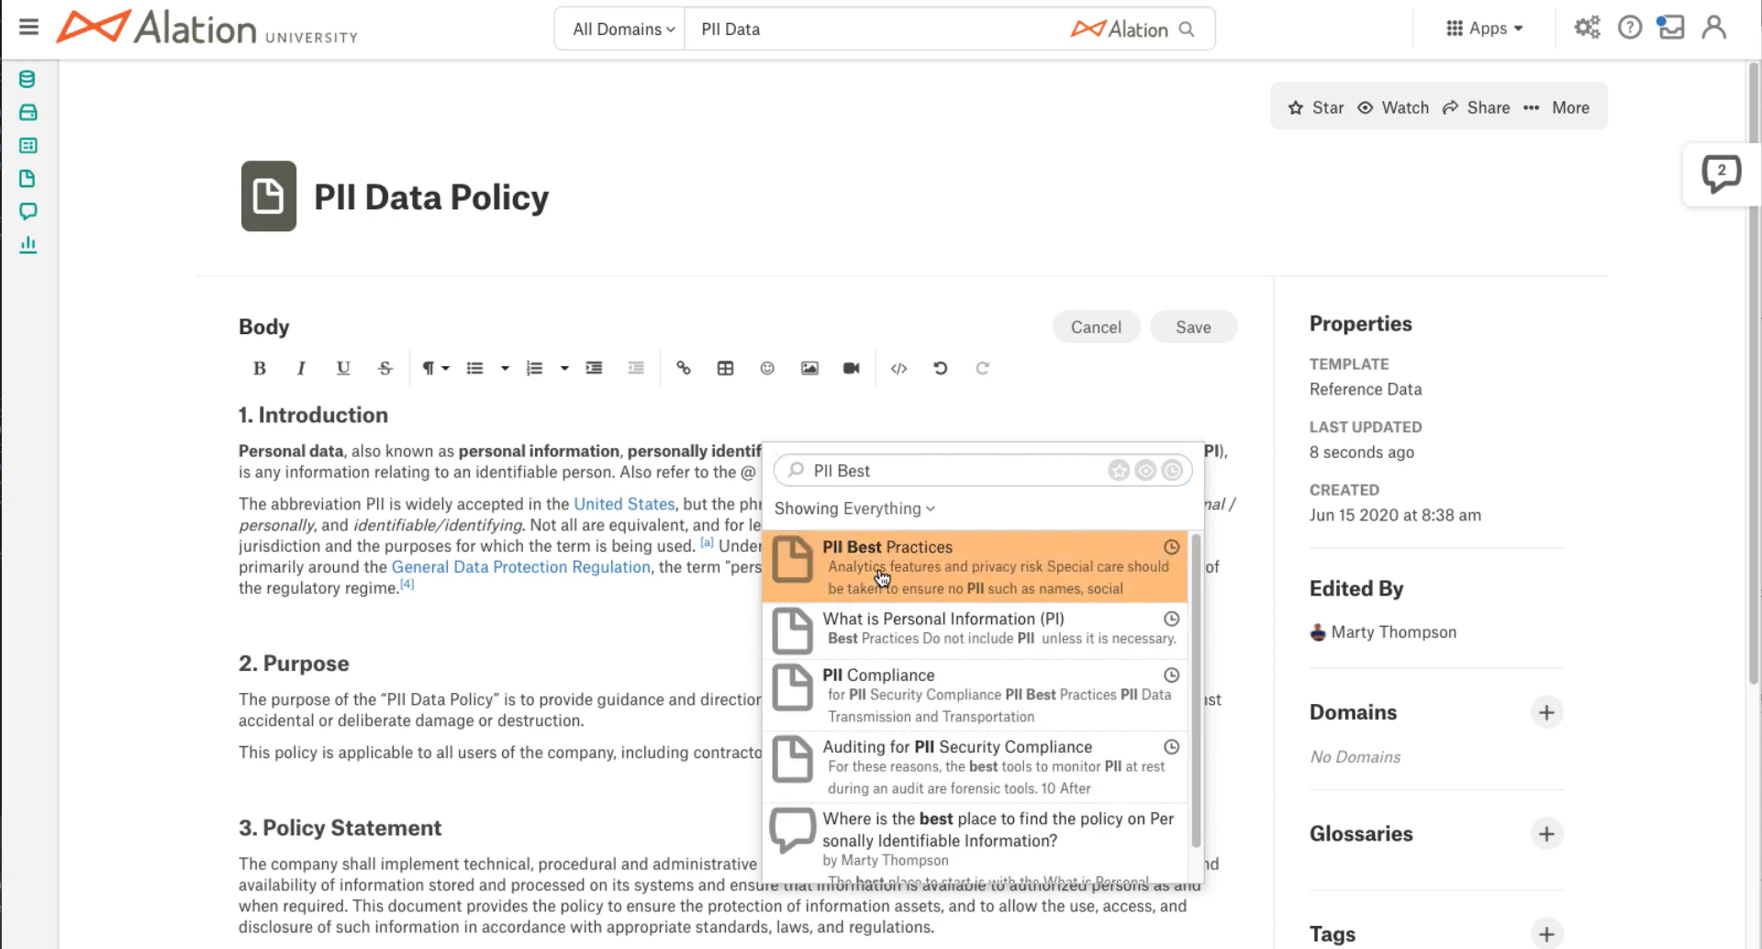Screen dimensions: 1762x949
Task: Insert an ordered numbered list
Action: click(534, 368)
